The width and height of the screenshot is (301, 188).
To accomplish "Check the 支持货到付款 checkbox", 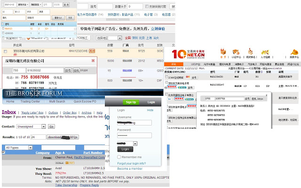I will pos(147,6).
